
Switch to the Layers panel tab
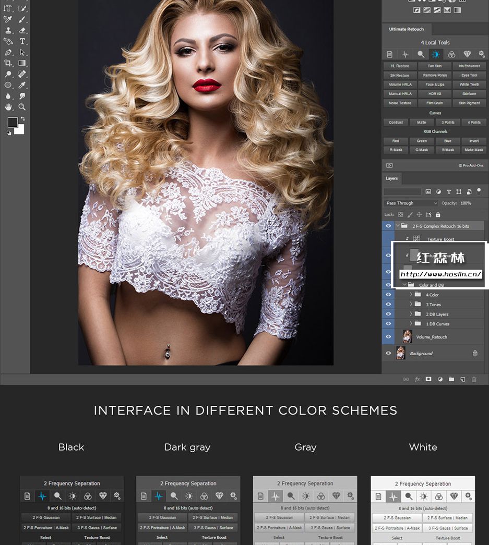tap(391, 178)
